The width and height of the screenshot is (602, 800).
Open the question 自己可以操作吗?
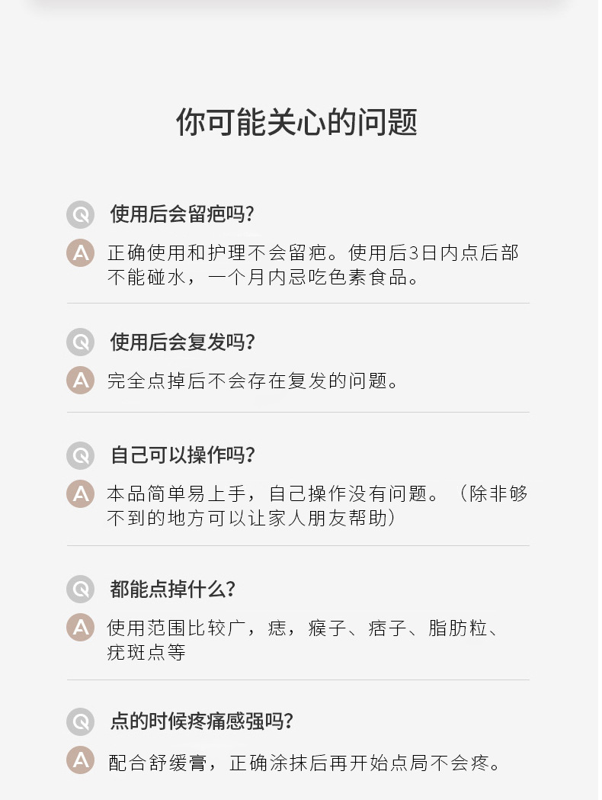(182, 455)
